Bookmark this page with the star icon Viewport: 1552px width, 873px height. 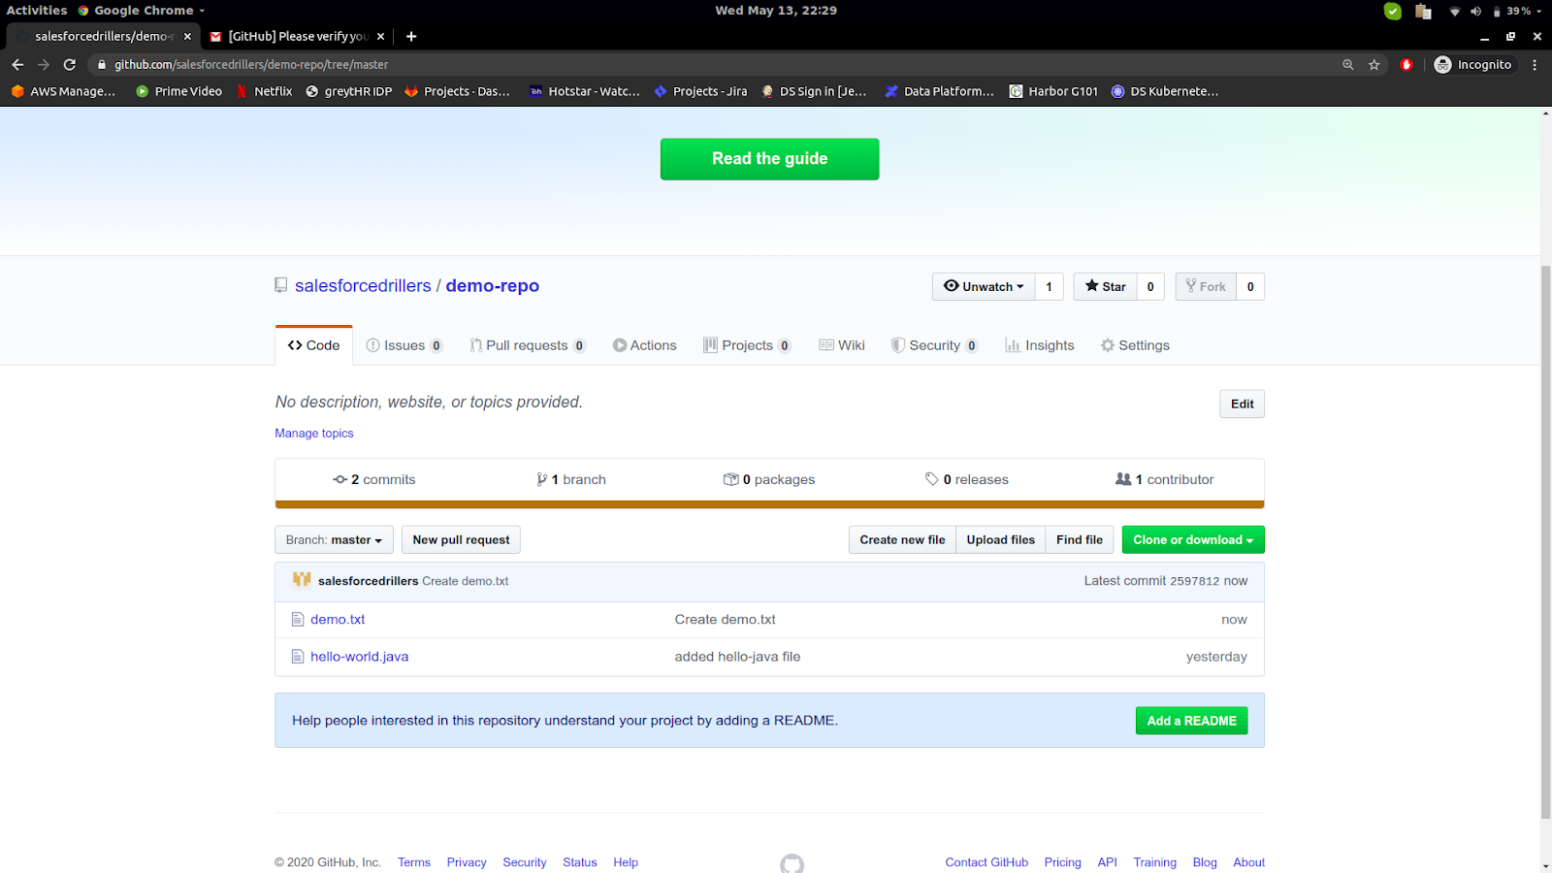pos(1374,65)
